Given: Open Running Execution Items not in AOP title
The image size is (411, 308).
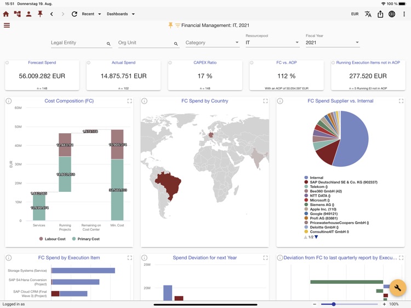Looking at the screenshot, I should [x=368, y=62].
